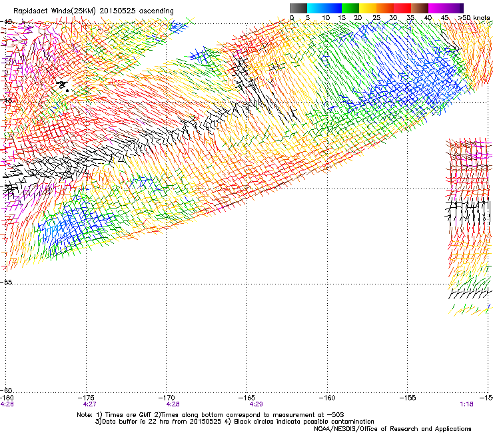Click the longitude label -180
Screen dimensions: 493x433
[7, 398]
